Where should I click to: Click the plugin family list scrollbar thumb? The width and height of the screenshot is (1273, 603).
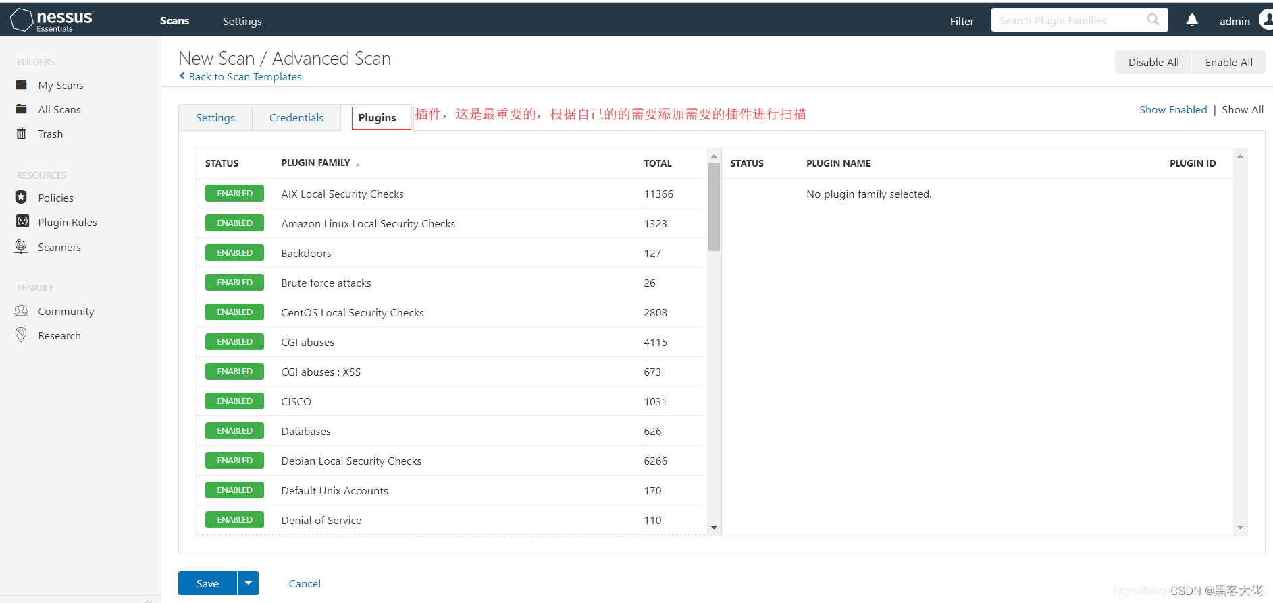tap(714, 206)
